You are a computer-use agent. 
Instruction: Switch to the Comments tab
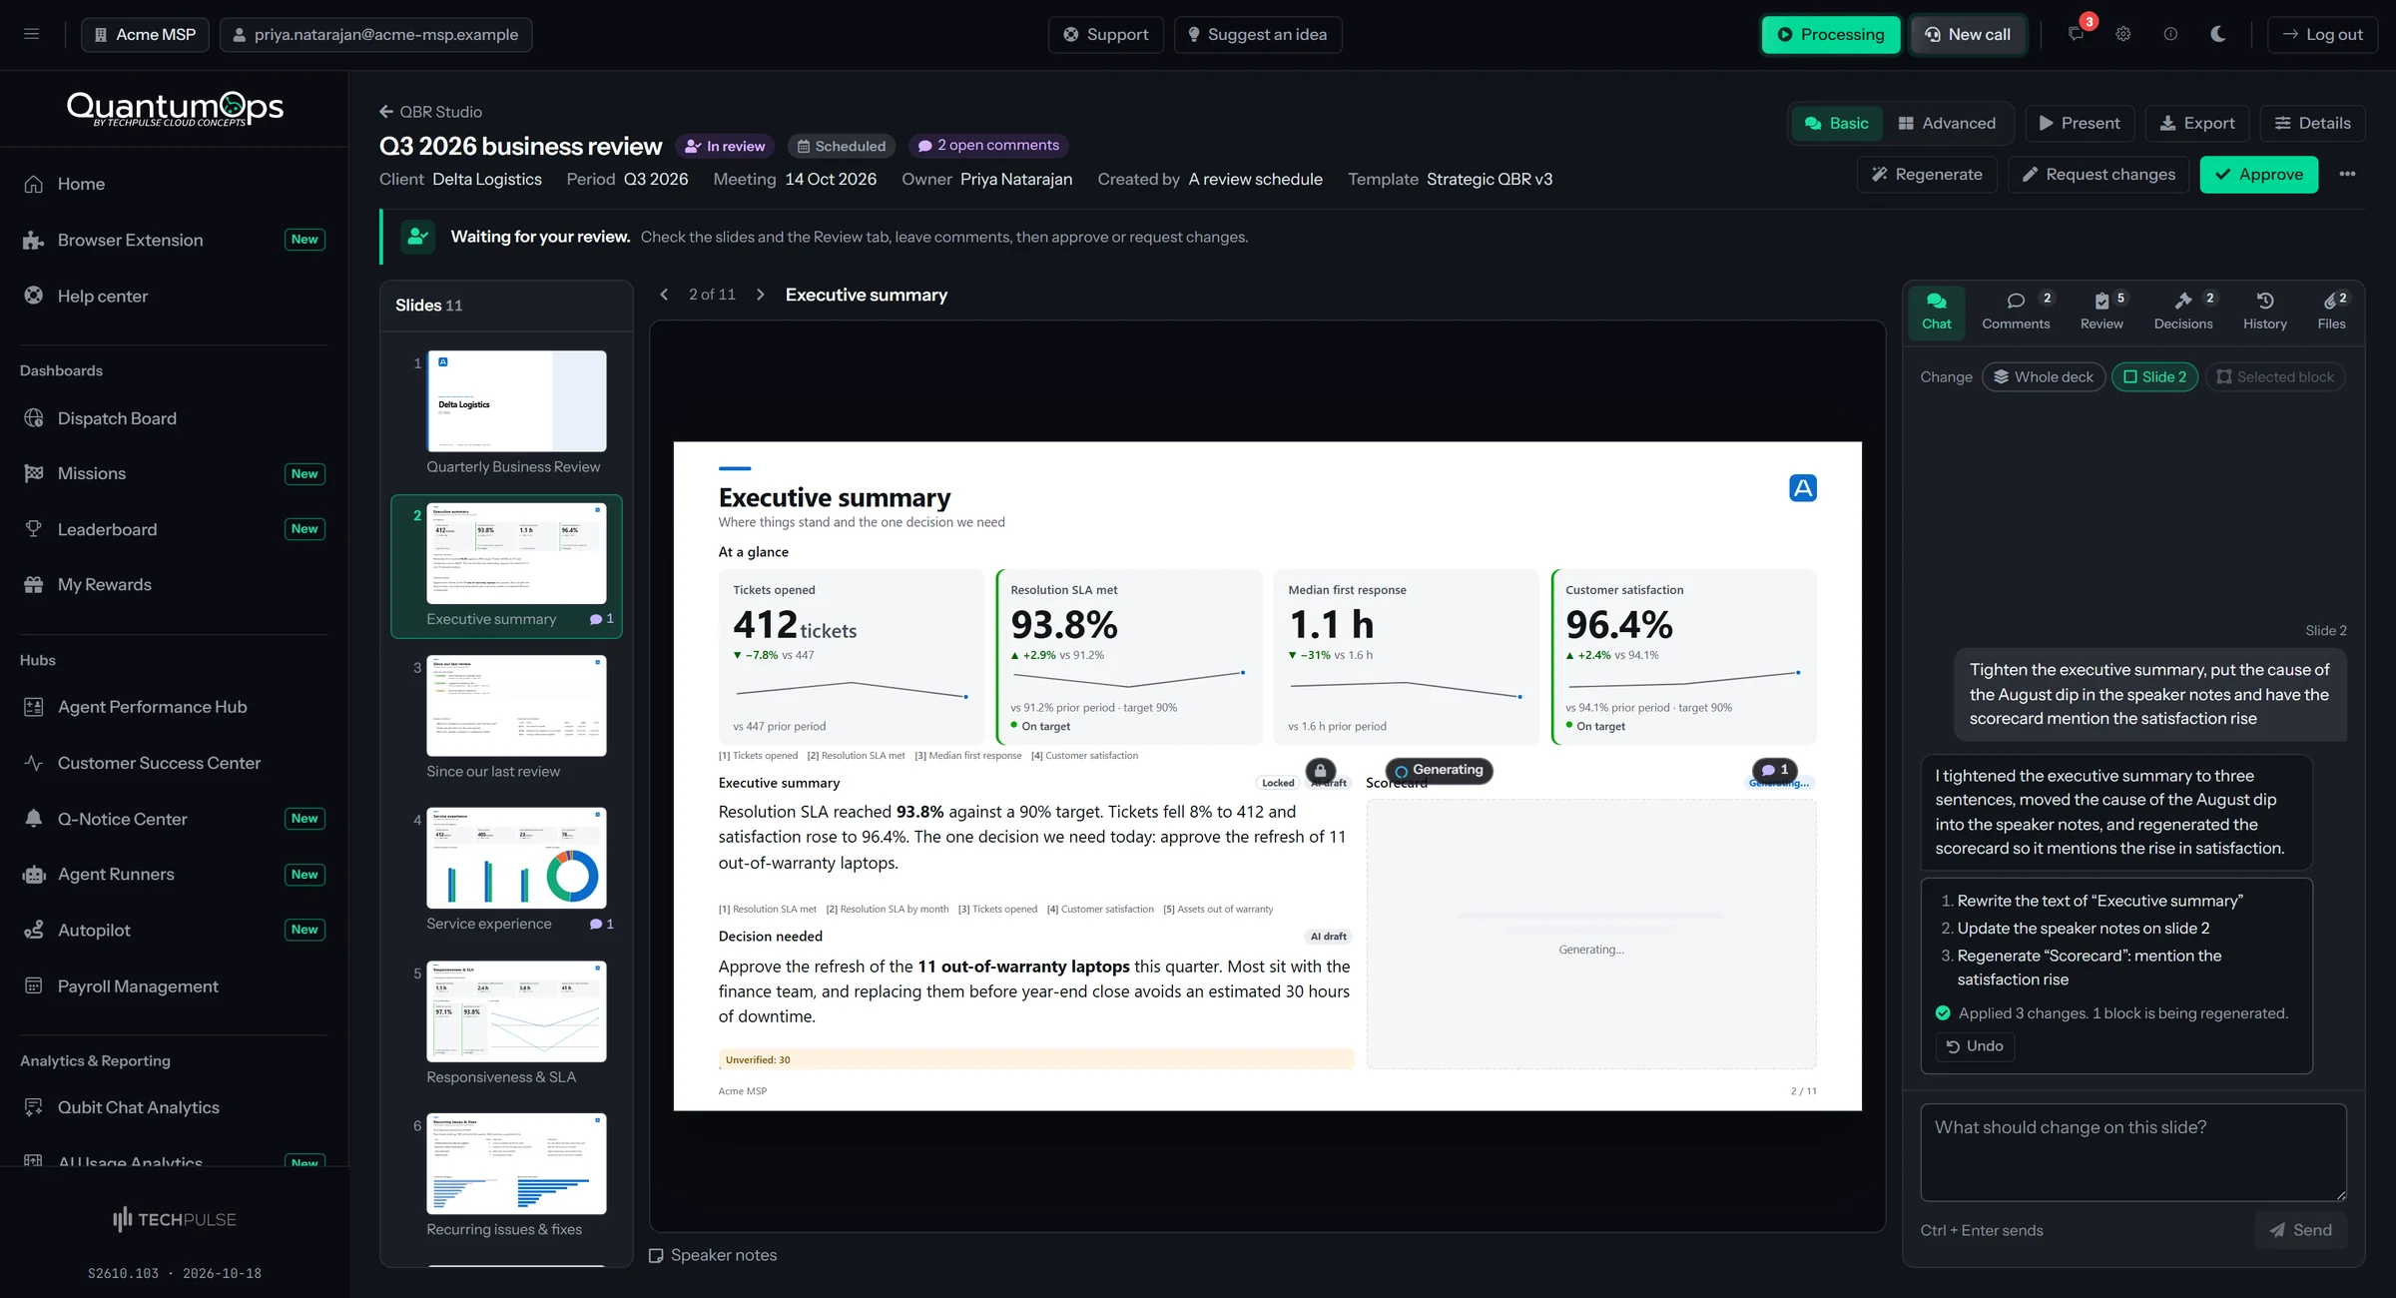click(x=2016, y=311)
